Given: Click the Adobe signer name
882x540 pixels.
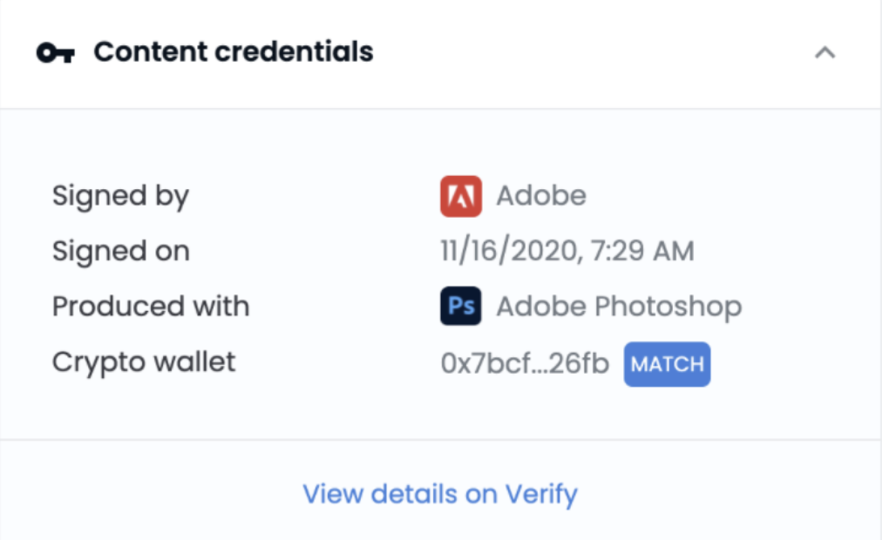Looking at the screenshot, I should (541, 196).
